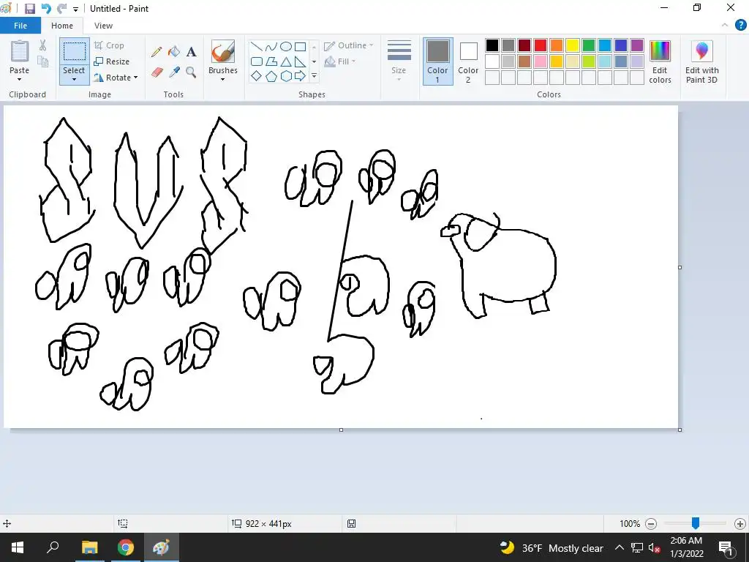Choose the yellow color swatch
Viewport: 749px width, 562px height.
coord(572,45)
